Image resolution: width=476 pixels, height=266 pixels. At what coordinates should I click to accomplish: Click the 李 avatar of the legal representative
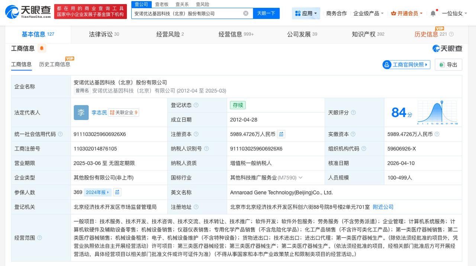[81, 113]
